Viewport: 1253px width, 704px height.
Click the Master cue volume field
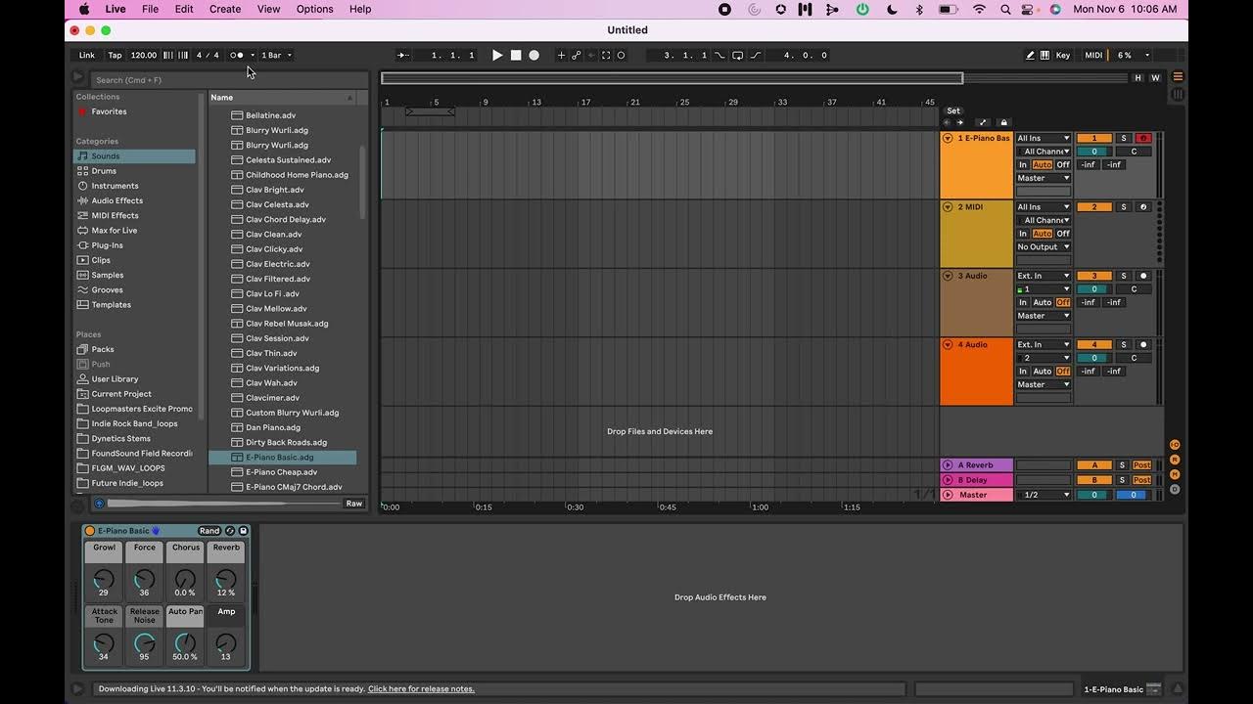(x=1133, y=495)
